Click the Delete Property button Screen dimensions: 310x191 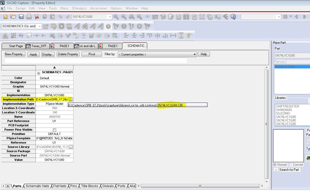click(x=68, y=54)
